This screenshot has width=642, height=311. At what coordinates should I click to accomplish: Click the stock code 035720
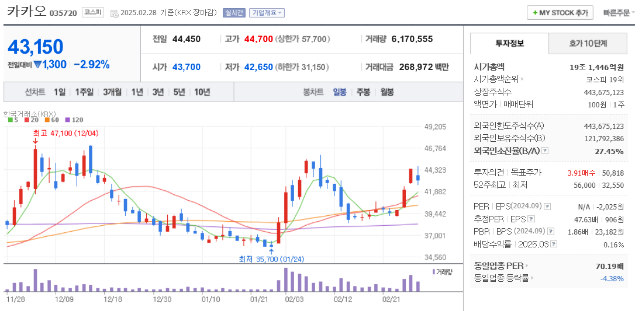tap(64, 13)
